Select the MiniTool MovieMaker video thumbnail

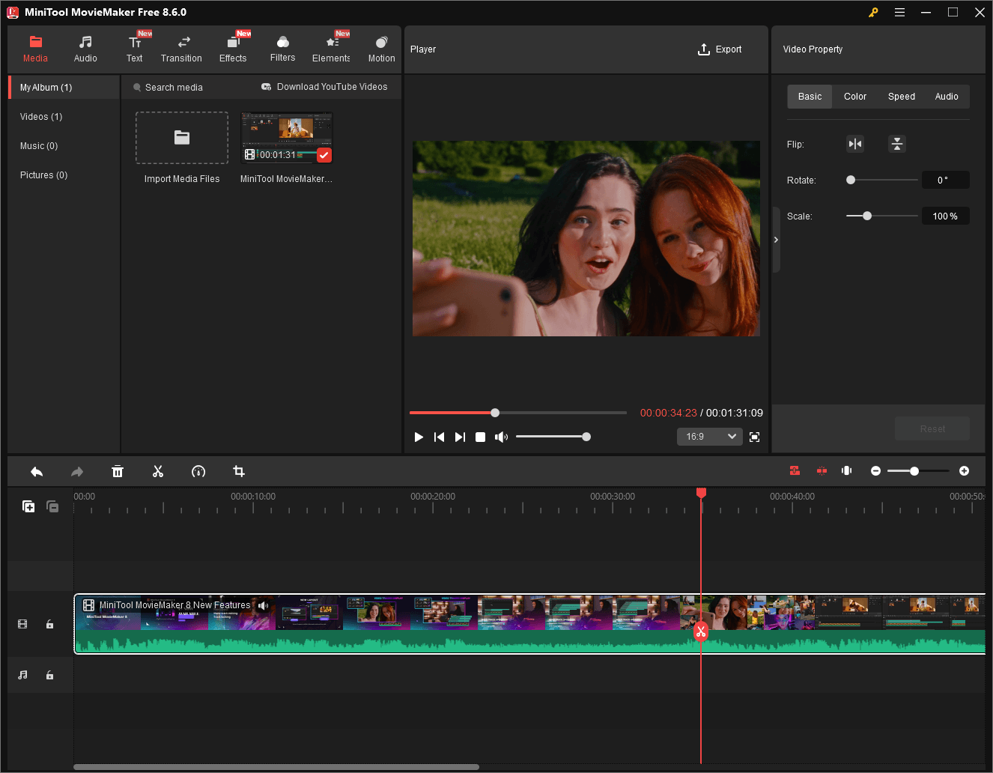click(287, 138)
